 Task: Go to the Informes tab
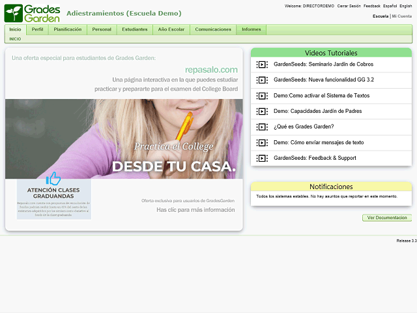tap(252, 29)
